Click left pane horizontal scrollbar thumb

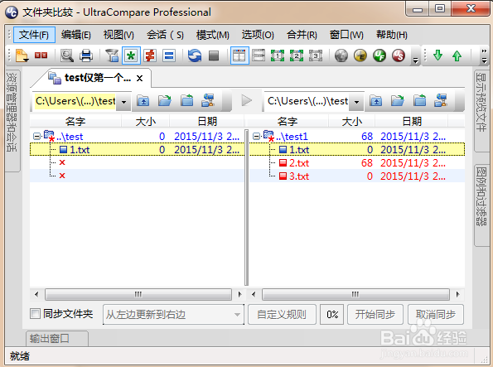pos(138,295)
